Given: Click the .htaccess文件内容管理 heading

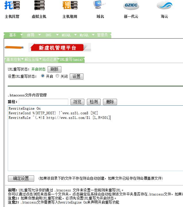Looking at the screenshot, I should (x=27, y=95).
